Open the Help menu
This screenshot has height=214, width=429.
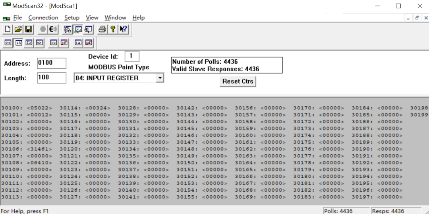tap(139, 18)
